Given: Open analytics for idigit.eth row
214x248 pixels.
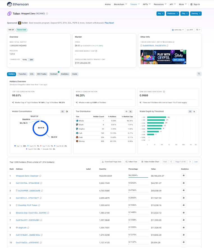Looking at the screenshot, I should click(184, 228).
